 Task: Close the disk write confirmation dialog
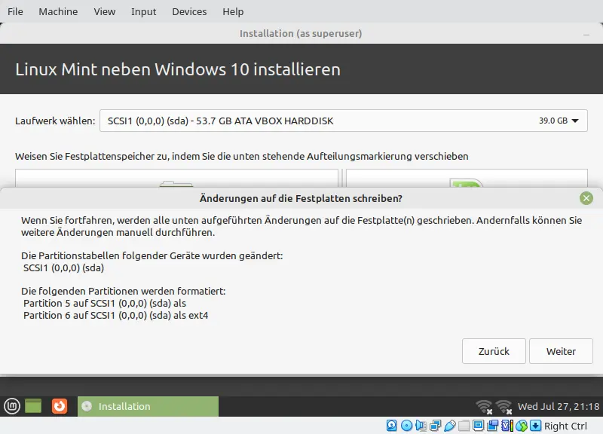[x=586, y=198]
